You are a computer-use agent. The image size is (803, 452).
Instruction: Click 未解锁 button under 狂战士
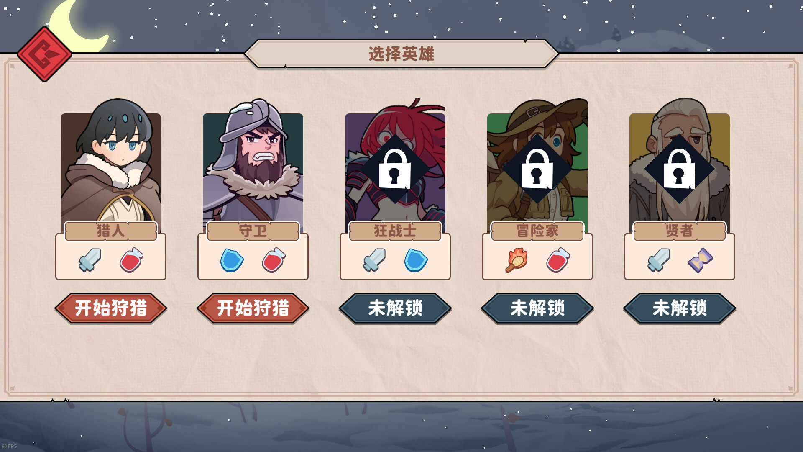[395, 308]
